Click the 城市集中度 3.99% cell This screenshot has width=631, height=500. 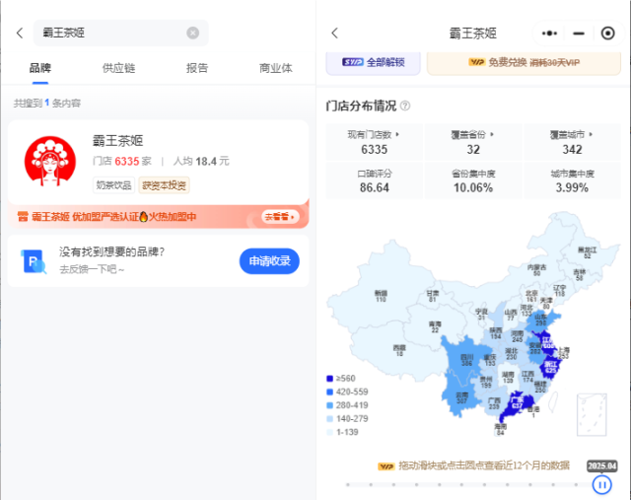pyautogui.click(x=572, y=180)
